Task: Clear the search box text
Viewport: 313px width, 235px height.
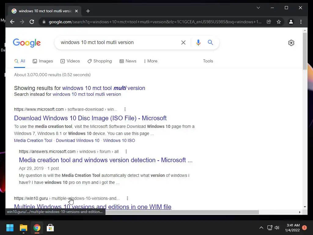Action: (183, 42)
